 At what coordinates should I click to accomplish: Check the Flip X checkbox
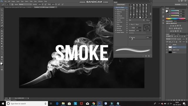[130, 24]
